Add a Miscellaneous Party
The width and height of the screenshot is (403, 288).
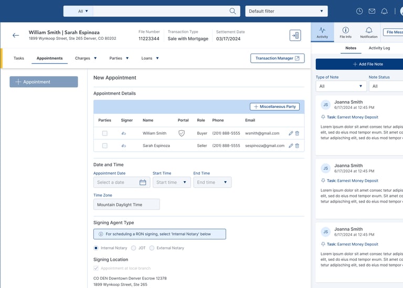click(x=274, y=107)
